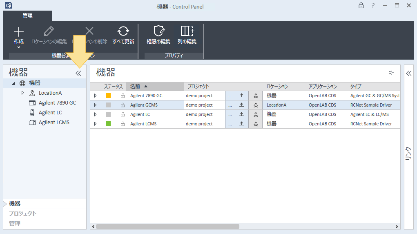Click the アプリケーション column header
Viewport: 417px width, 234px height.
click(x=323, y=87)
